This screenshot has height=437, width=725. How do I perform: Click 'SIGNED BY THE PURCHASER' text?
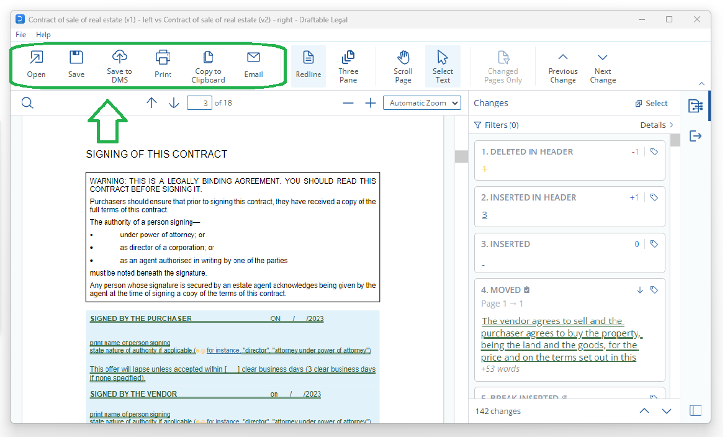pos(140,318)
